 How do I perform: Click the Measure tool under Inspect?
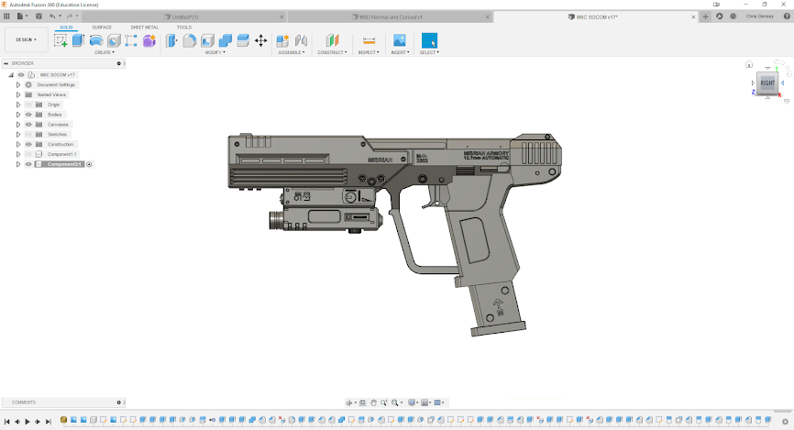click(x=369, y=40)
